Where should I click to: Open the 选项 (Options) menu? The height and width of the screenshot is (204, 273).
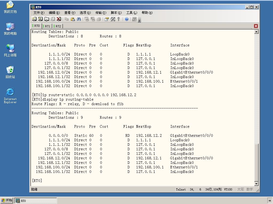[85, 13]
